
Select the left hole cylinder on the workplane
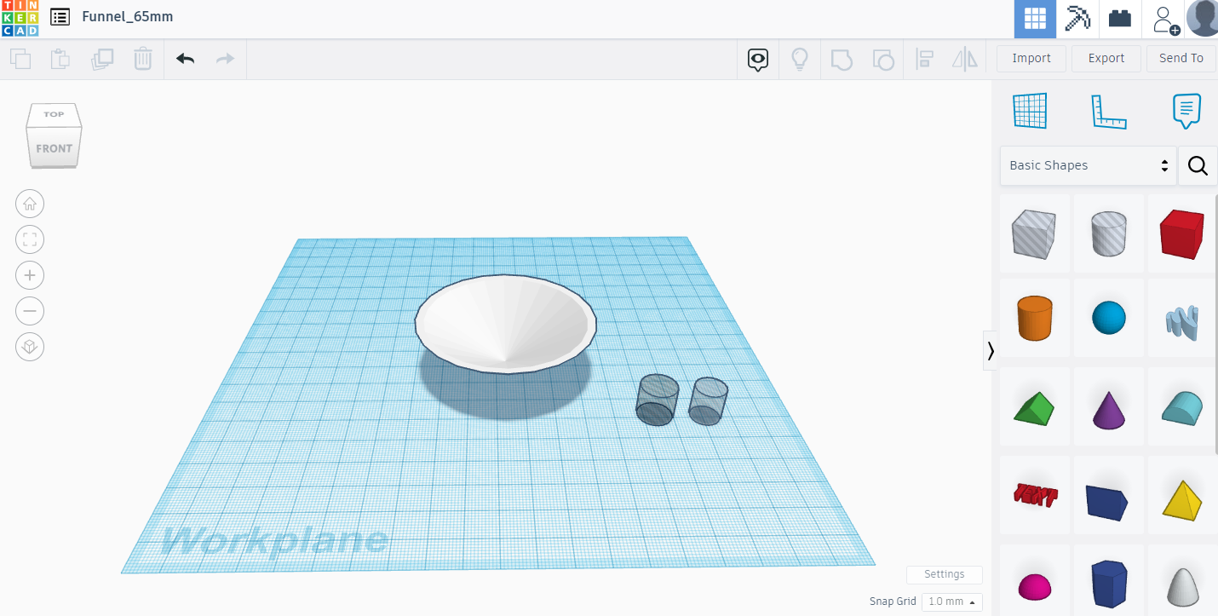[657, 399]
